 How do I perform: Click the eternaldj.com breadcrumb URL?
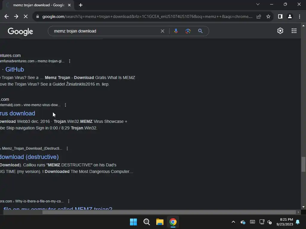tap(30, 105)
